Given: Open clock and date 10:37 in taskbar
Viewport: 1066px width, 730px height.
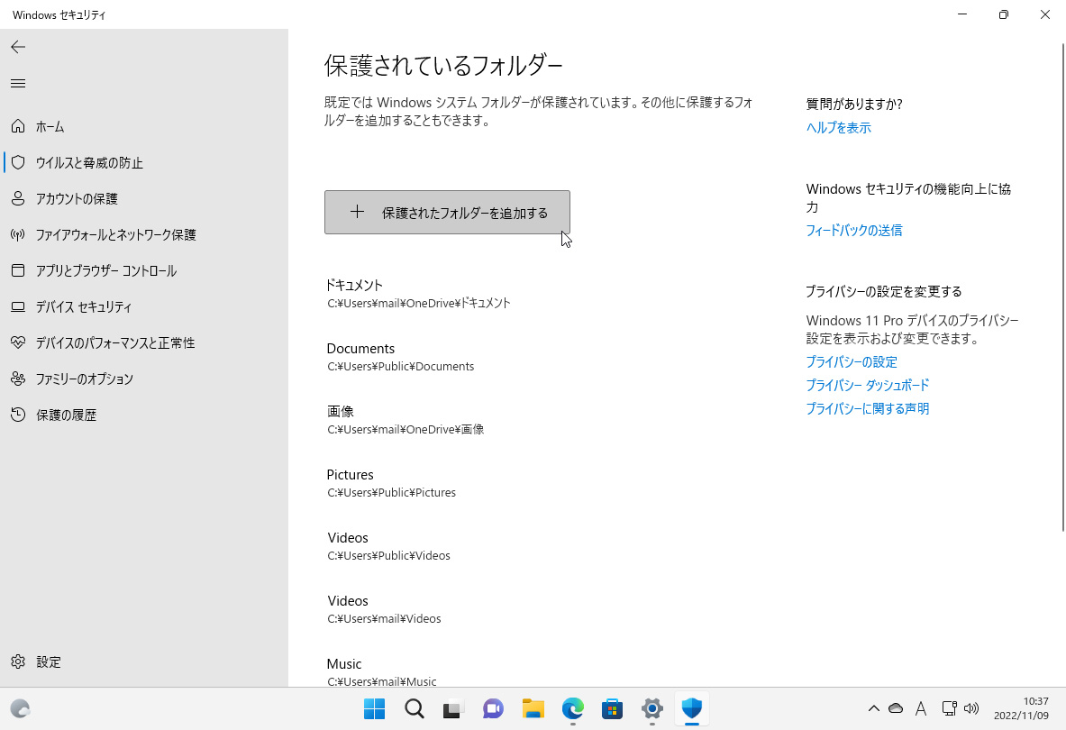Looking at the screenshot, I should [1021, 708].
